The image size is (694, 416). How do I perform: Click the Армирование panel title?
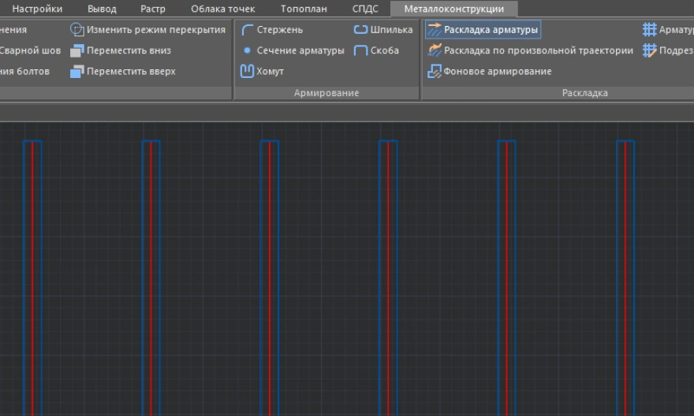326,93
